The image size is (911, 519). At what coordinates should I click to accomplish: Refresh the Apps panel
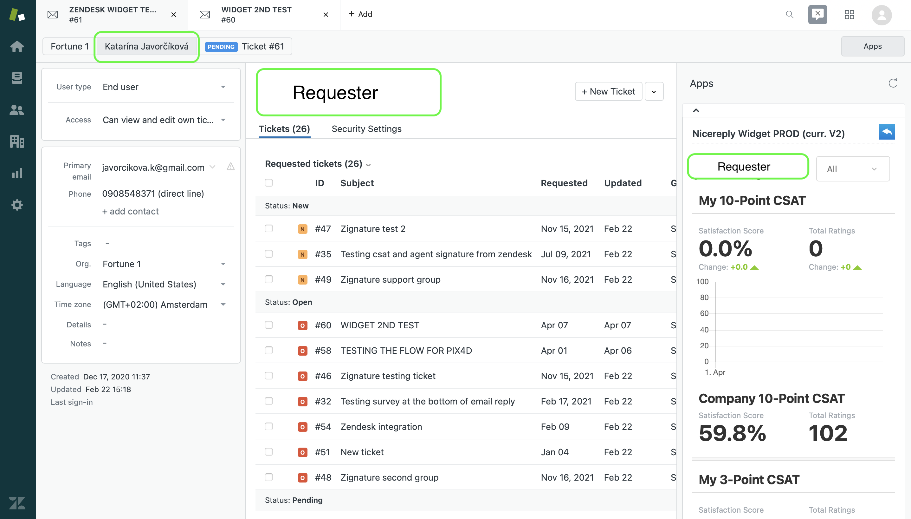click(x=892, y=83)
